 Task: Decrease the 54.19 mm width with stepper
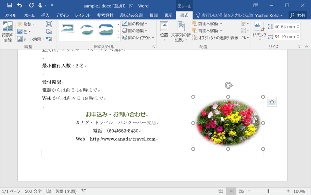298,38
